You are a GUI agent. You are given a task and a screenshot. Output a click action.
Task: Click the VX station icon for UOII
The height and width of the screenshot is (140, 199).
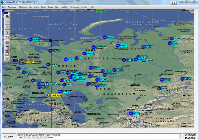pos(170,43)
